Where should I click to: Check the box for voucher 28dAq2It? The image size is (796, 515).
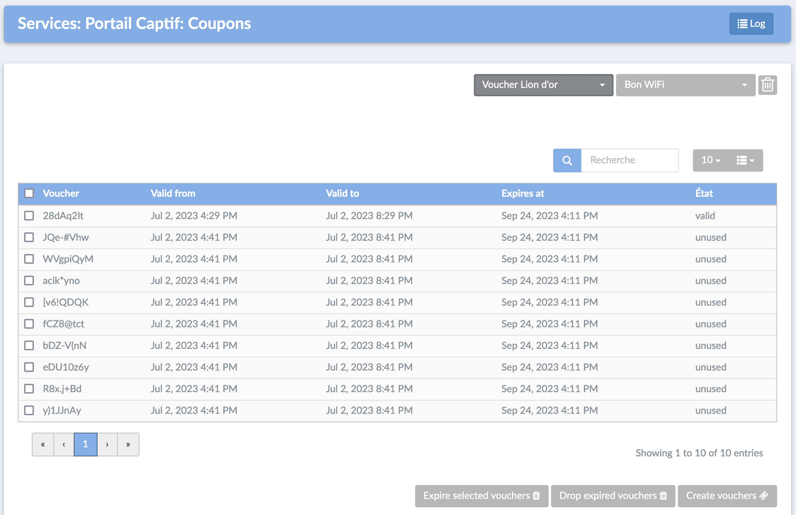pyautogui.click(x=29, y=216)
